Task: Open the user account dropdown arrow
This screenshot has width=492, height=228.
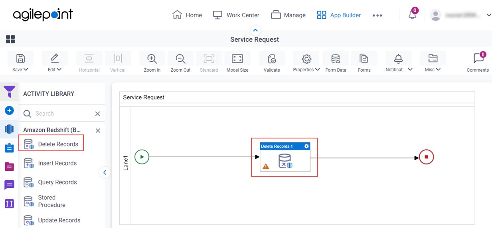Action: click(489, 15)
